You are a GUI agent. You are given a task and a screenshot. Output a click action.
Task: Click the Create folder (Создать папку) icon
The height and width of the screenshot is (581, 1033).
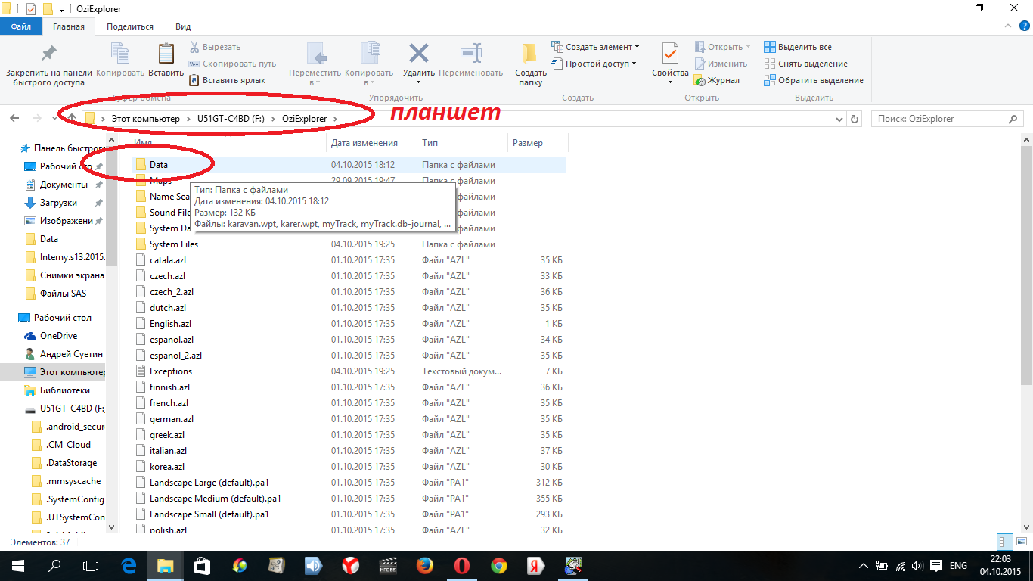point(530,54)
